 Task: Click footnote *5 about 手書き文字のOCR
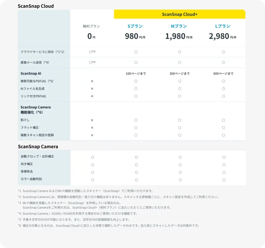pyautogui.click(x=74, y=220)
